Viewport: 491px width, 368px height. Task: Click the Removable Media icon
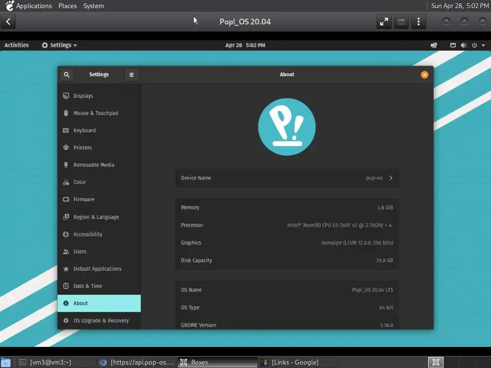click(x=66, y=165)
